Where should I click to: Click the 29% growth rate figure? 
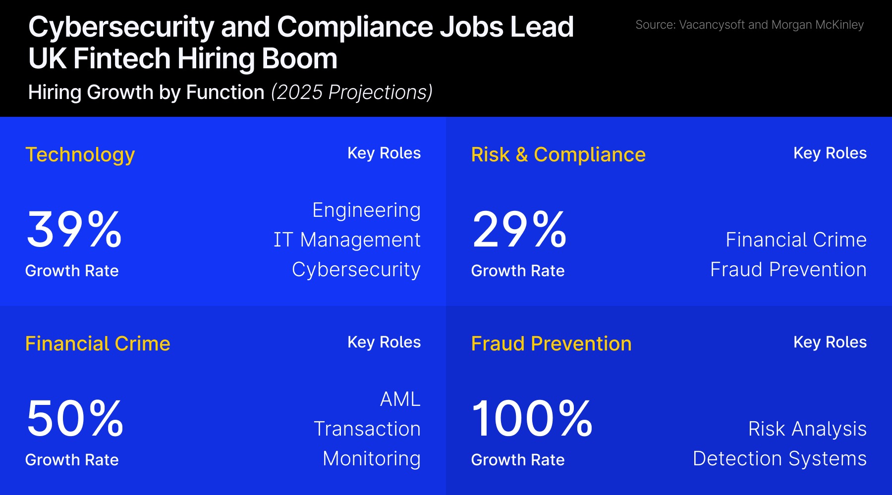click(519, 229)
